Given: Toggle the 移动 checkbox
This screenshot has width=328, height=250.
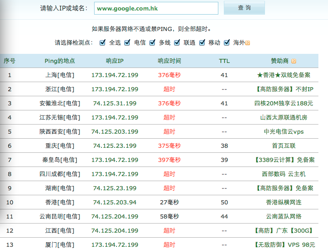Looking at the screenshot, I should click(202, 42).
